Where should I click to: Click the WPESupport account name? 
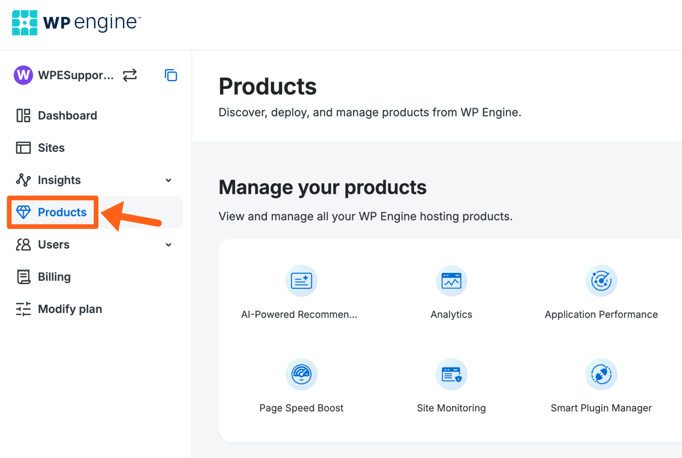click(x=76, y=75)
